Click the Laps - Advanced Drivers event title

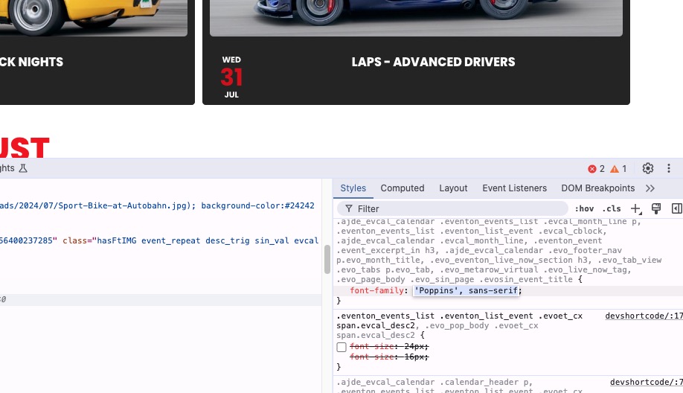(434, 62)
